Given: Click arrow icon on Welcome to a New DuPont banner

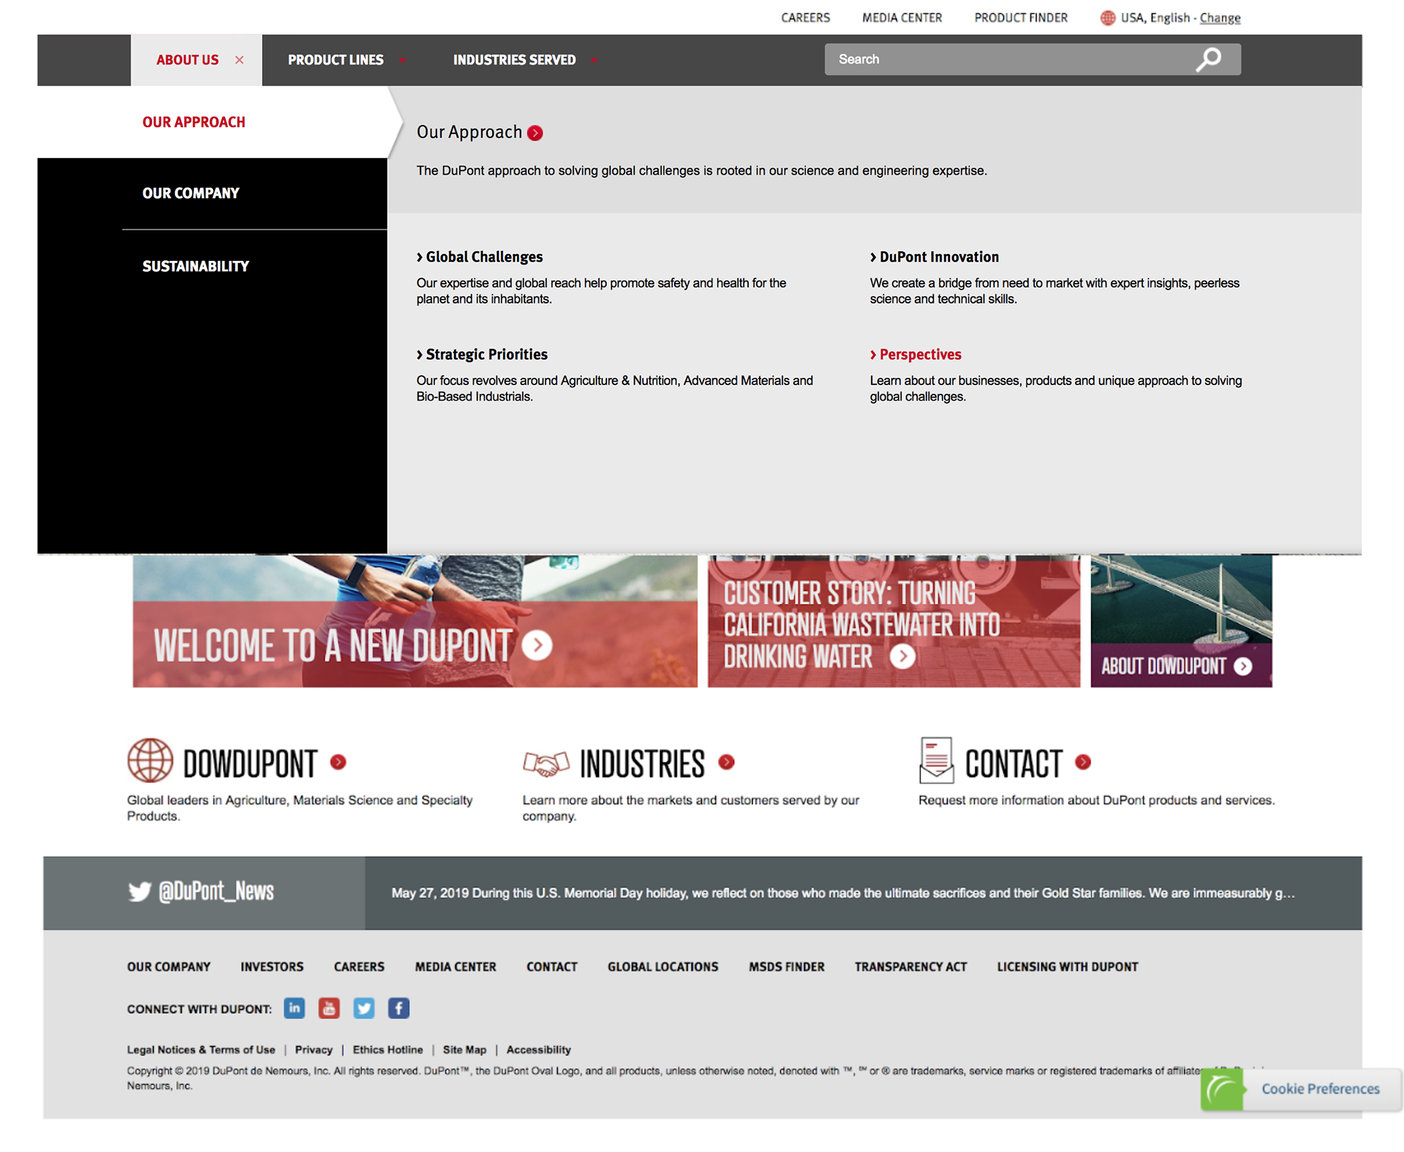Looking at the screenshot, I should (x=537, y=645).
